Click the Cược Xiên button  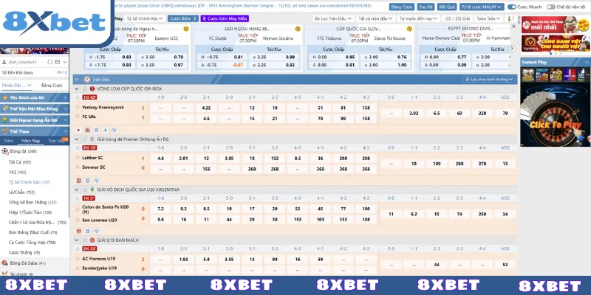click(183, 18)
